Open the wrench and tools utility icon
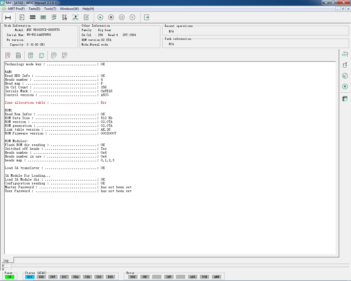Screen dimensions: 351x281 click(64, 17)
